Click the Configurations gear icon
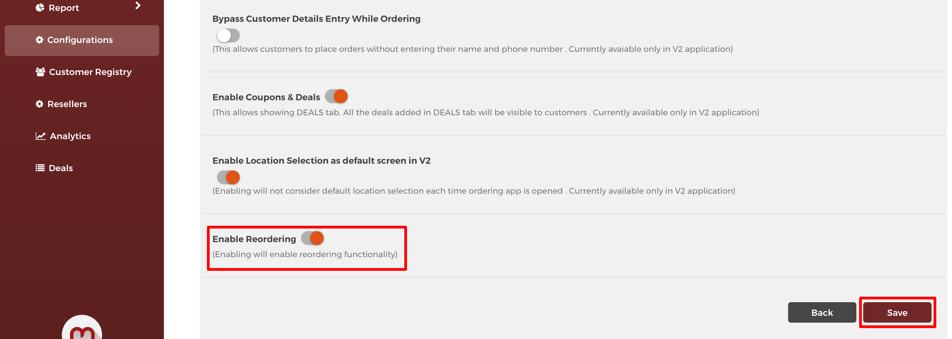Image resolution: width=952 pixels, height=339 pixels. click(x=40, y=40)
